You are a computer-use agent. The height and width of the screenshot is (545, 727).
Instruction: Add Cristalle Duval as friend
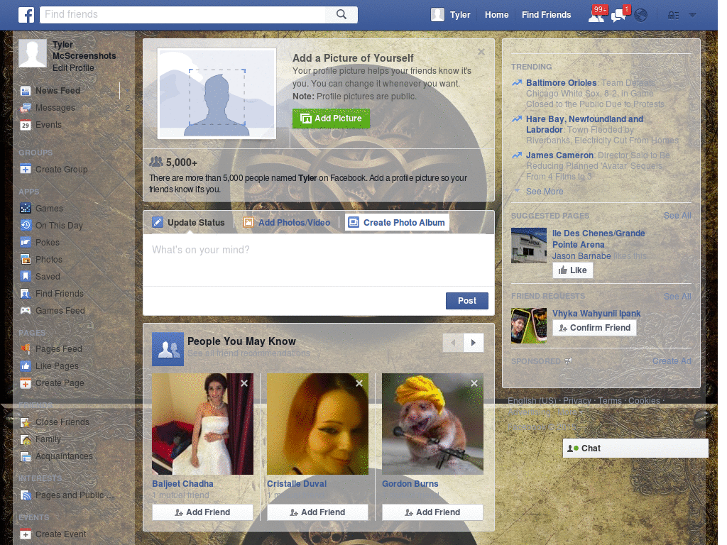point(317,512)
